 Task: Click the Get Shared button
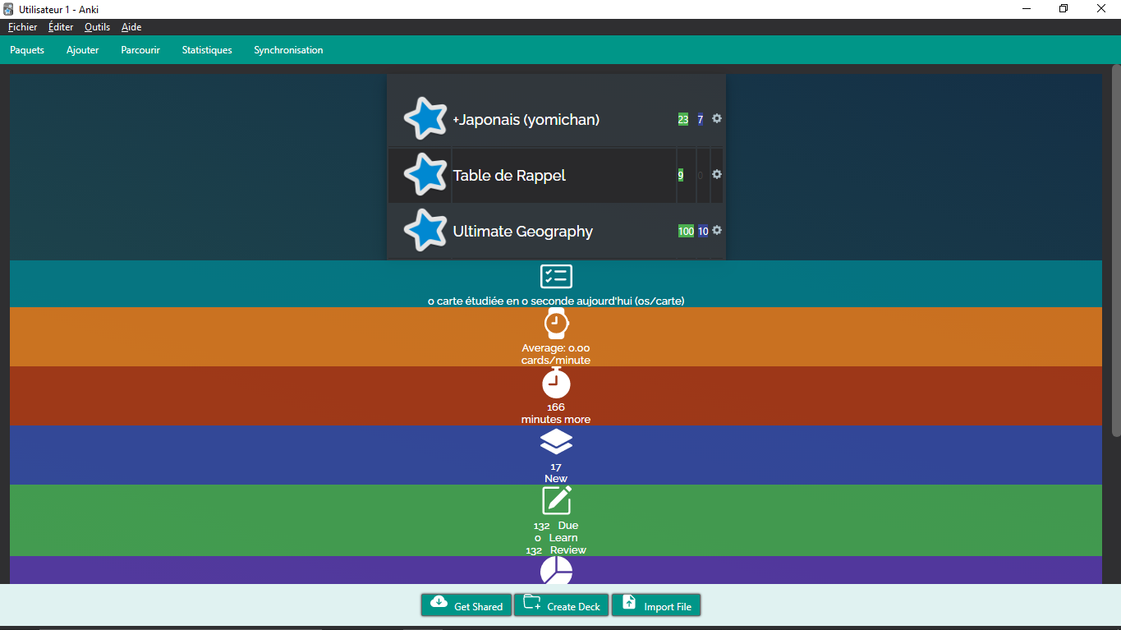[x=466, y=605]
